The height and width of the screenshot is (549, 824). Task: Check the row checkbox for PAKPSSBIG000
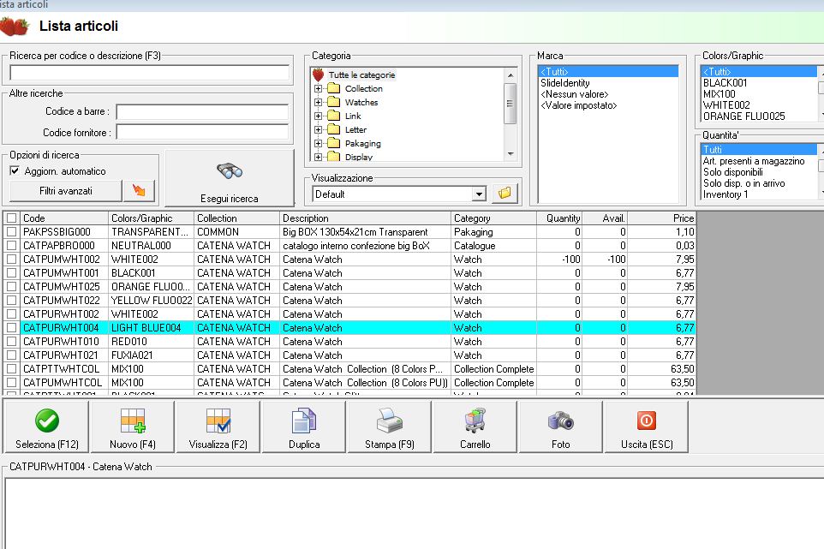[11, 232]
